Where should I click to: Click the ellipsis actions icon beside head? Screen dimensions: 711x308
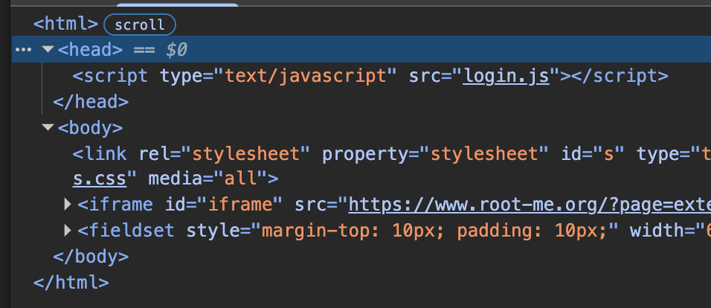[23, 50]
